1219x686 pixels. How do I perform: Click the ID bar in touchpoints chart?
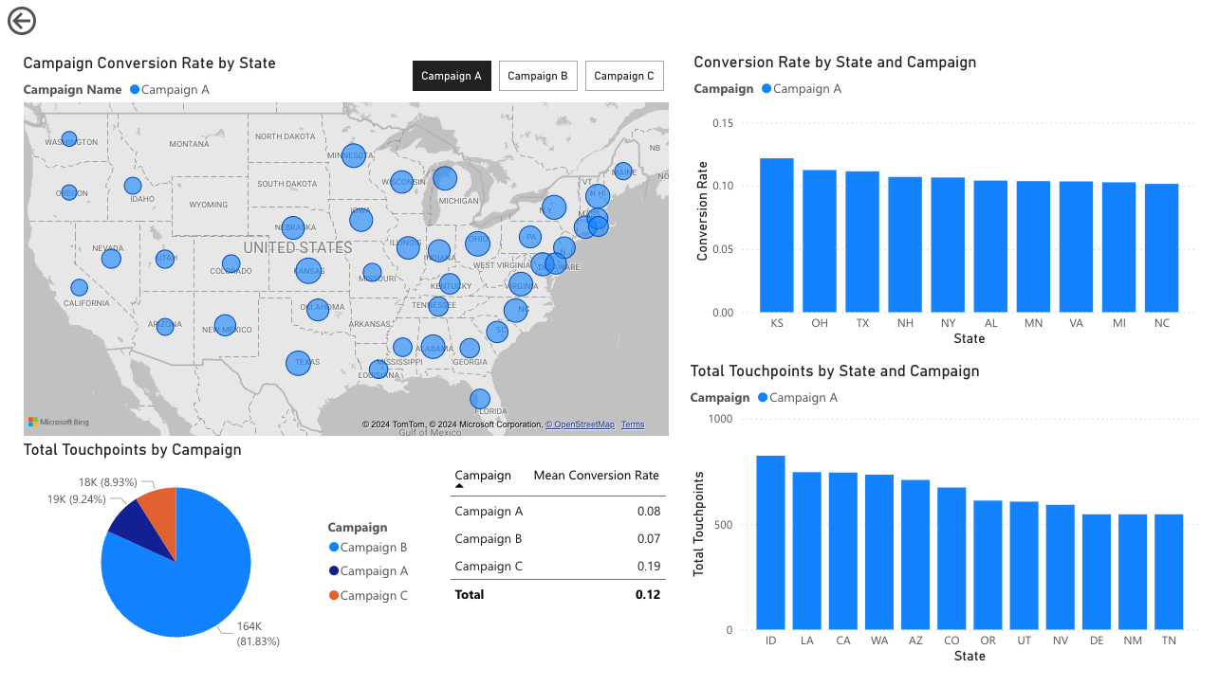(770, 543)
